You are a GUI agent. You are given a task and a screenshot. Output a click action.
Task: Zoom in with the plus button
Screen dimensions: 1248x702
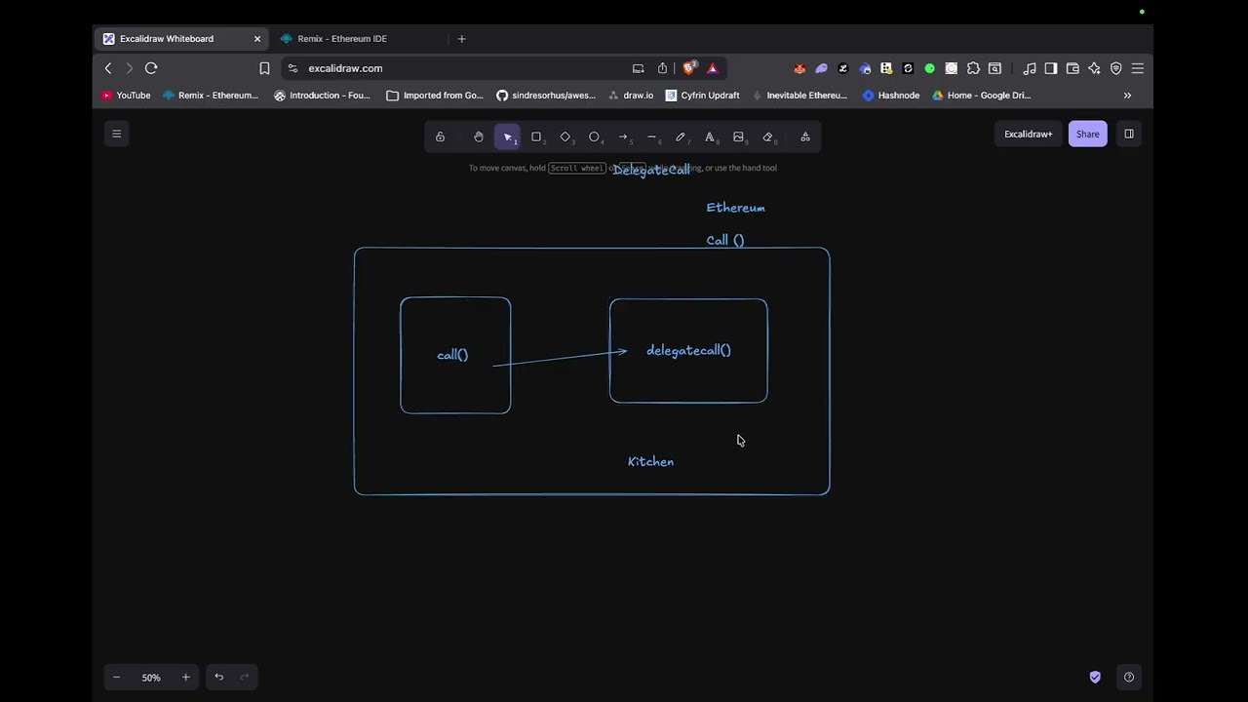tap(185, 677)
